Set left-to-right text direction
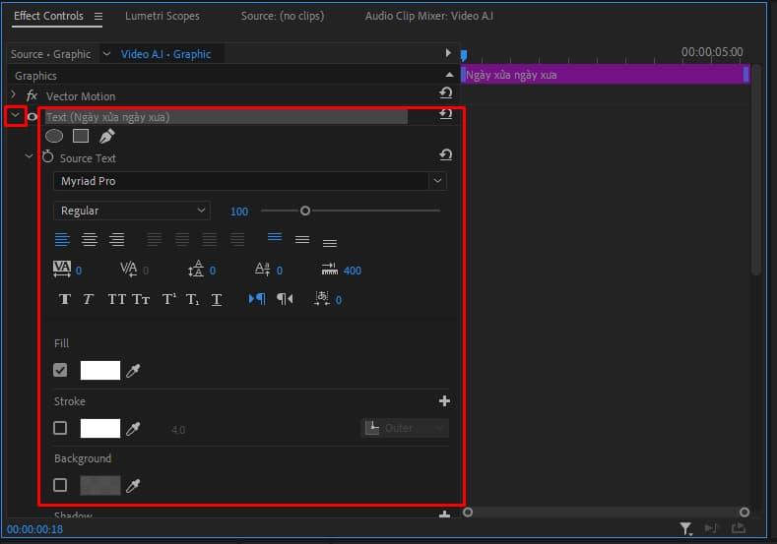The height and width of the screenshot is (544, 777). coord(257,299)
